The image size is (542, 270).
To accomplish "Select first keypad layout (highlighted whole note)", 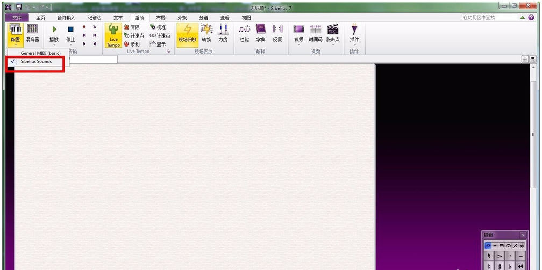I will [488, 245].
